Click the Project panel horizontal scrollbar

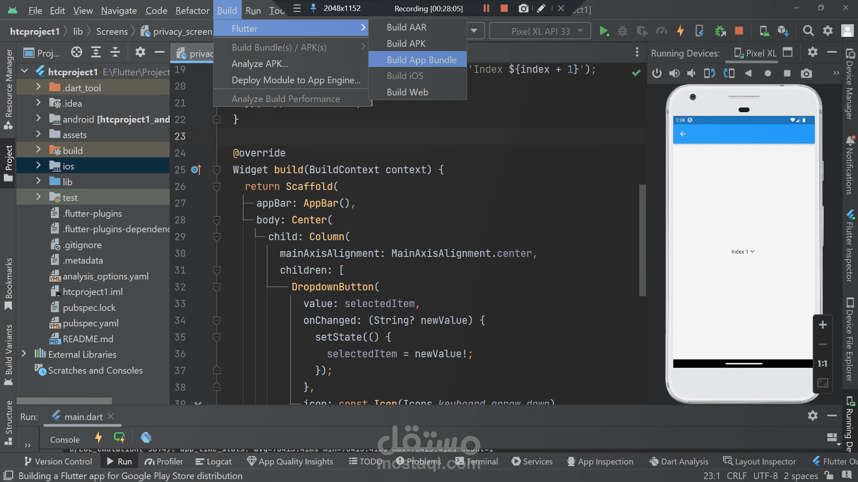click(x=64, y=400)
